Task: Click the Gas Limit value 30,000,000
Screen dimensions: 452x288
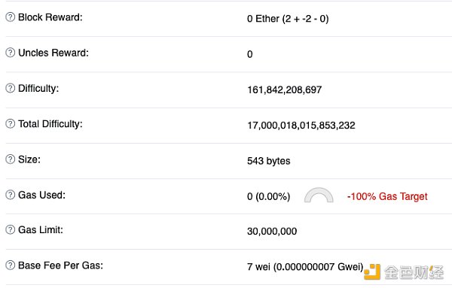Action: 272,232
